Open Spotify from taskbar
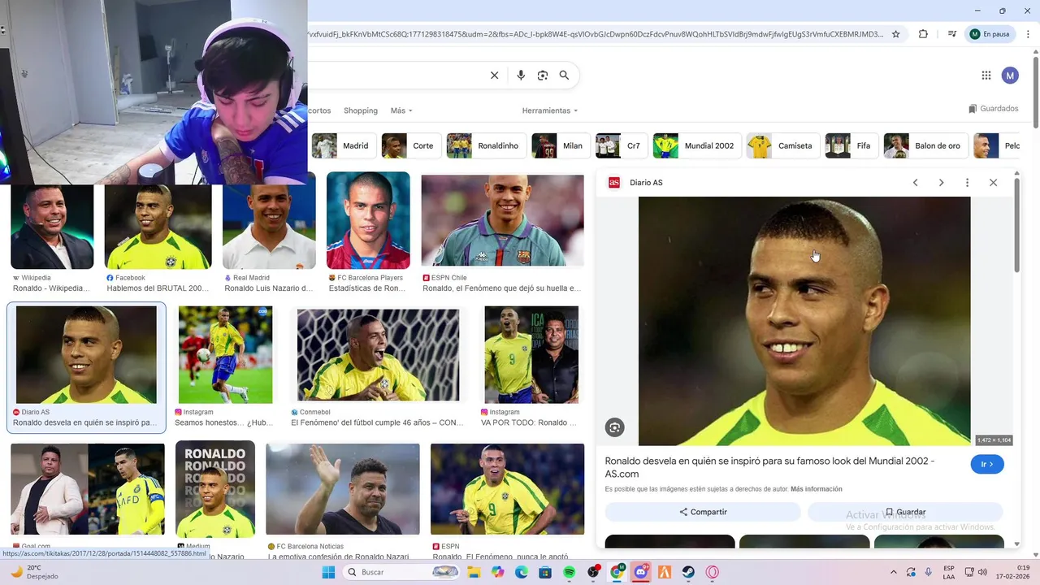1040x585 pixels. click(570, 572)
